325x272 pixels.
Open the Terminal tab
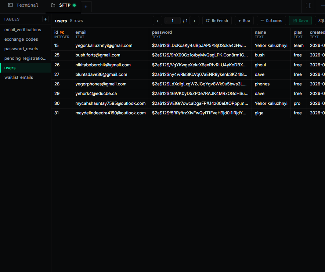[23, 5]
